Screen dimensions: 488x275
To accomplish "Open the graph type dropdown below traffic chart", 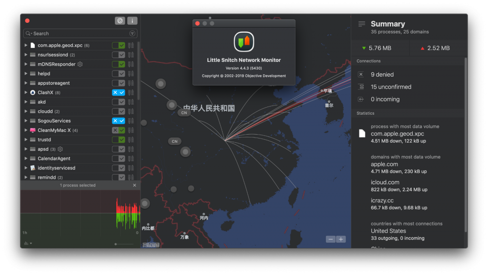I will pyautogui.click(x=28, y=243).
